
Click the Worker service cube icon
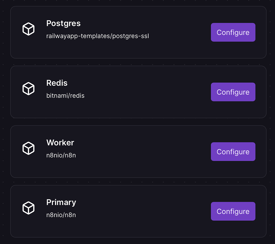pos(28,148)
